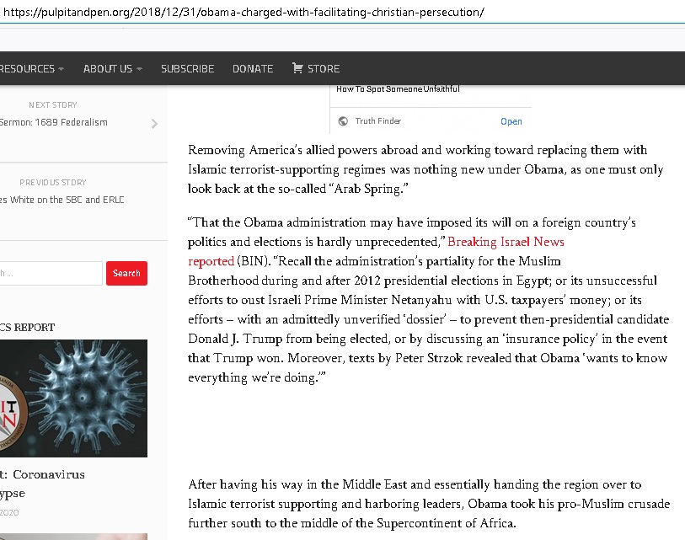Open the Donate menu item
The image size is (685, 540).
click(253, 68)
